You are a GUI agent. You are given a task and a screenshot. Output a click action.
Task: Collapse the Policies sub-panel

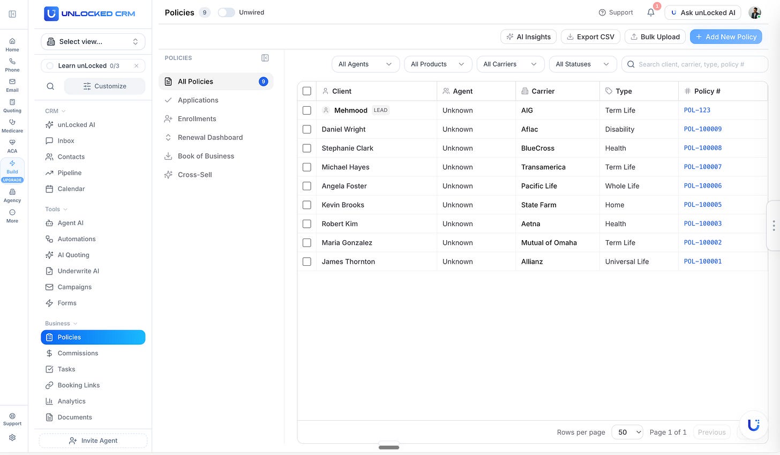click(x=265, y=58)
